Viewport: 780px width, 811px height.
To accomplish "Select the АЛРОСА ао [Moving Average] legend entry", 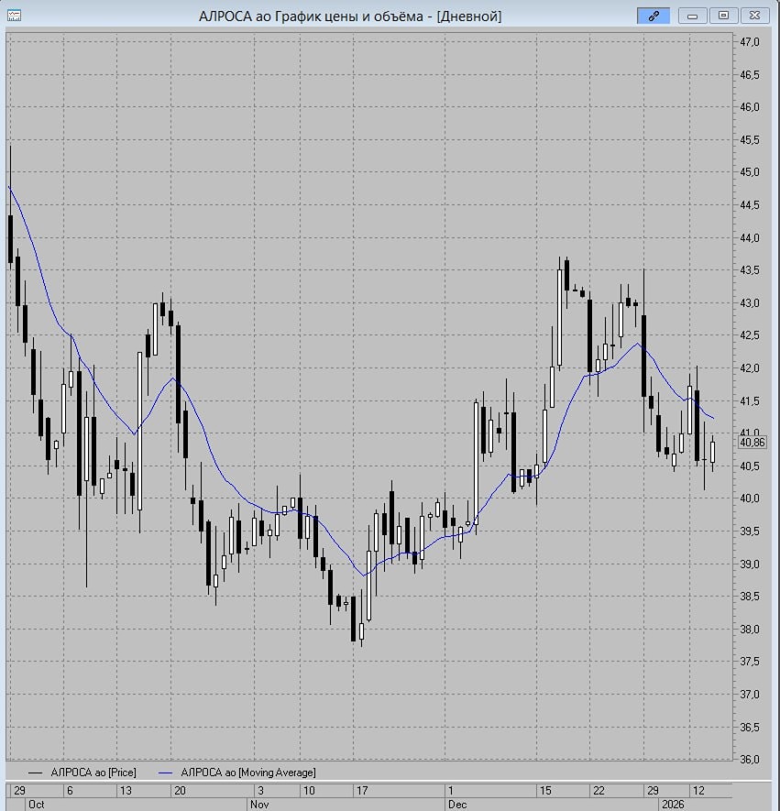I will (x=236, y=773).
